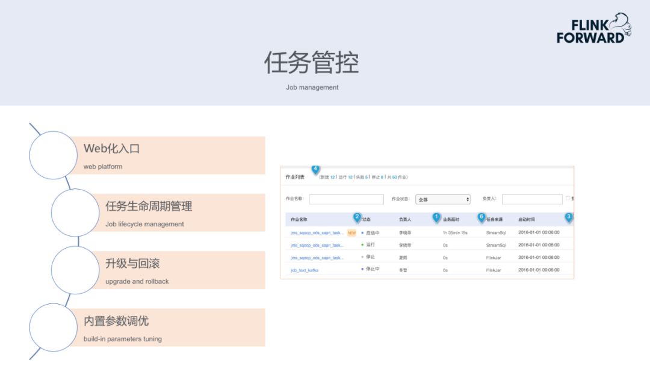Click the 停止中 status of job_text_kafka

[373, 269]
